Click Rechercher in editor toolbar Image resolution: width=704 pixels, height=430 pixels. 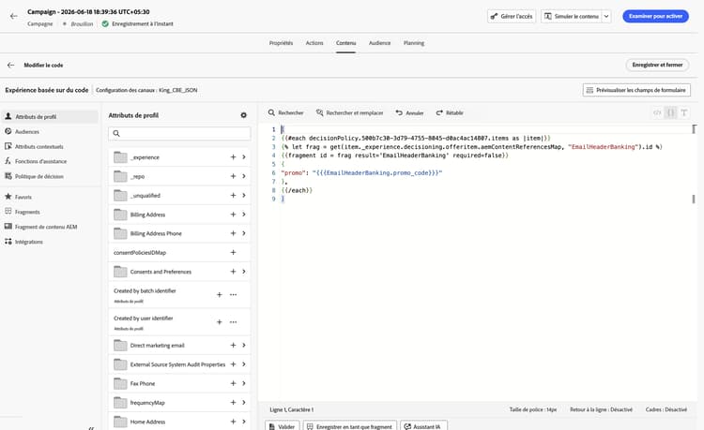click(x=286, y=112)
